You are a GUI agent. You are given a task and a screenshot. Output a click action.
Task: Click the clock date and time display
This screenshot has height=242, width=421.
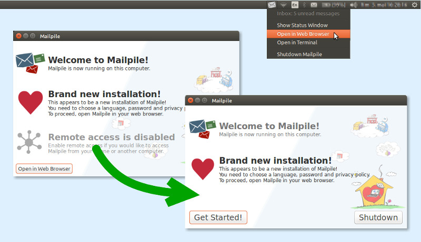(x=384, y=5)
